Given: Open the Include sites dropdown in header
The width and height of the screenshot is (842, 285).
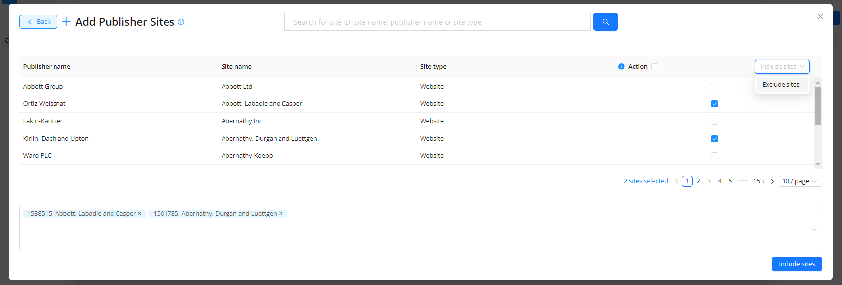Looking at the screenshot, I should pos(782,67).
